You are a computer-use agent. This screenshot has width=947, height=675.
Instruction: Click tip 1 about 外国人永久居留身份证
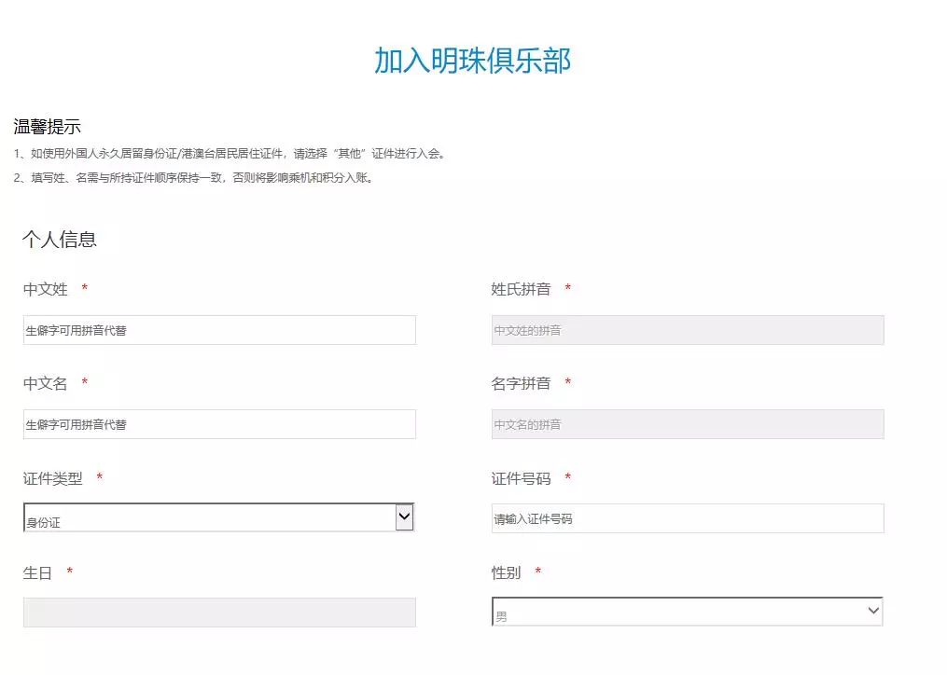point(230,154)
